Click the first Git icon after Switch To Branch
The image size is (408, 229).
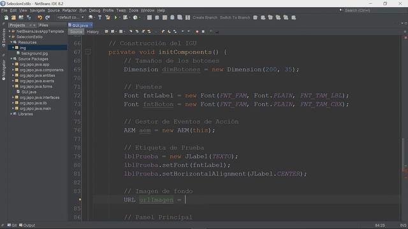point(255,18)
